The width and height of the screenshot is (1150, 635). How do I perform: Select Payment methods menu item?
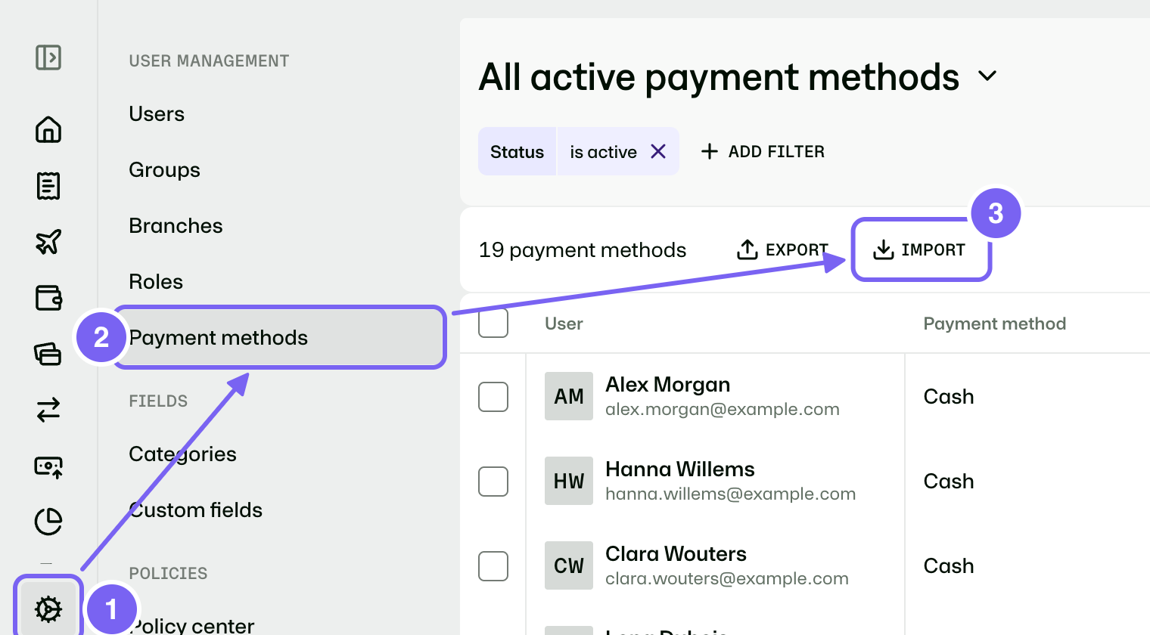click(280, 337)
